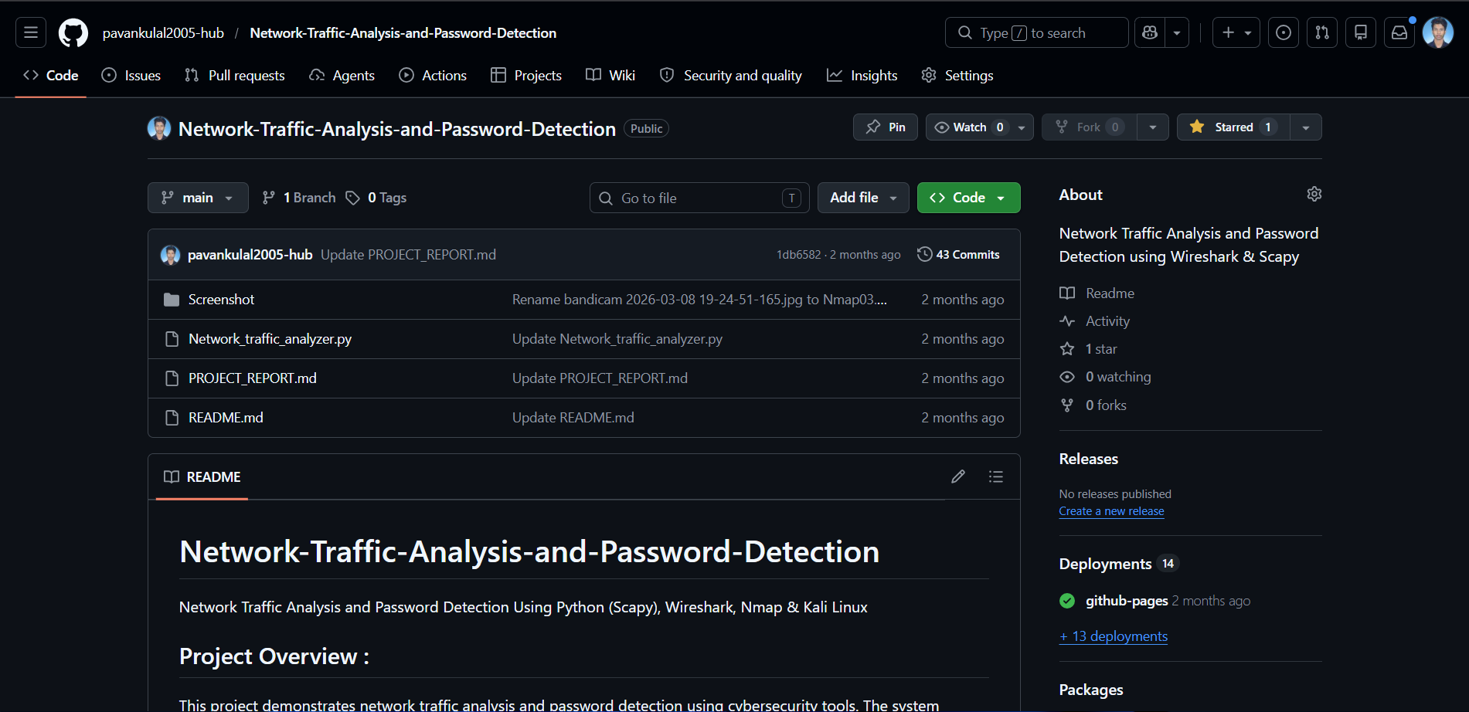
Task: Open pull requests icon in top header
Action: click(1322, 32)
